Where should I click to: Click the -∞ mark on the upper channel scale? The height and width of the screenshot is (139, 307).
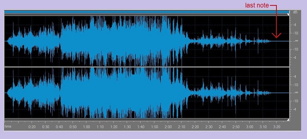(295, 41)
